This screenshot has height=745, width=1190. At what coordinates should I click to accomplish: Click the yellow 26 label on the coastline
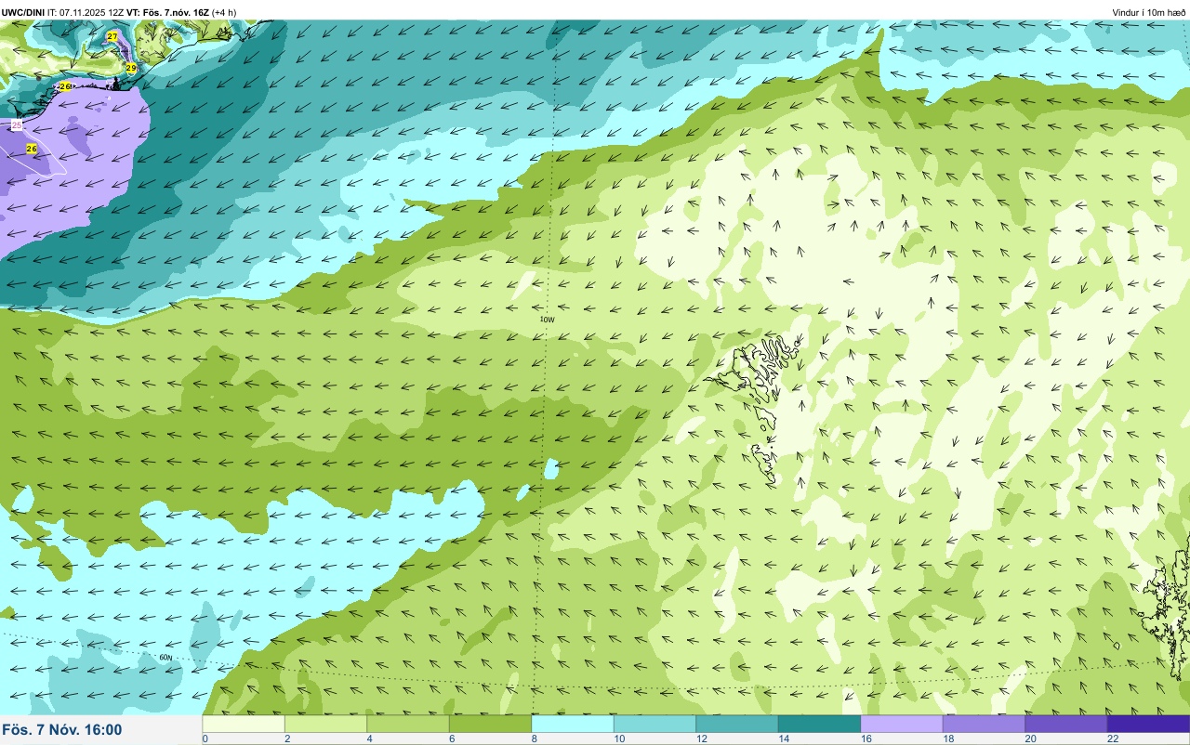[65, 86]
